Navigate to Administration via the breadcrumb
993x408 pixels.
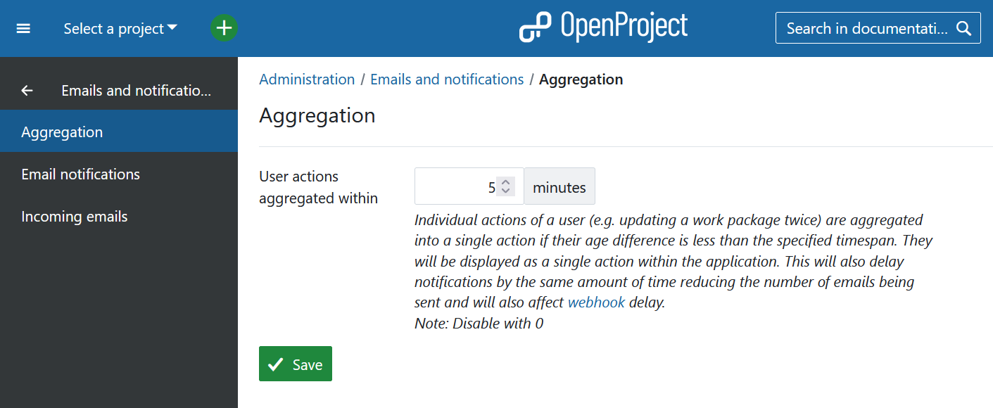click(x=307, y=79)
